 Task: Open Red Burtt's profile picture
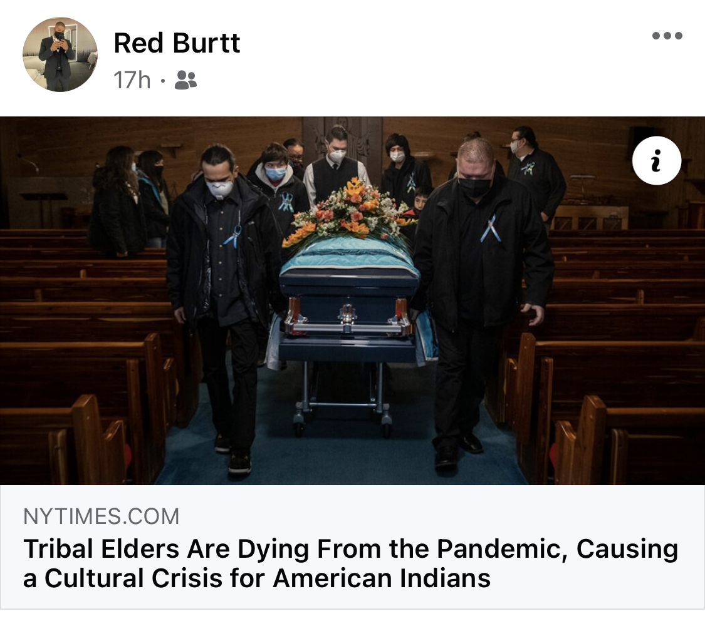tap(60, 54)
